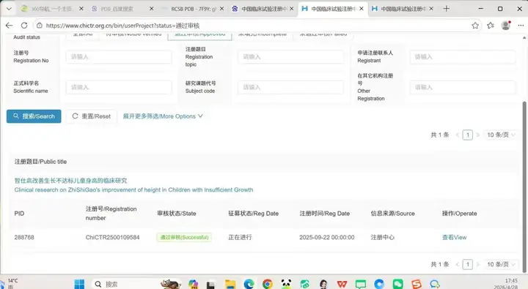View site information lock icon in address bar
Screen dimensions: 528x289
40,25
